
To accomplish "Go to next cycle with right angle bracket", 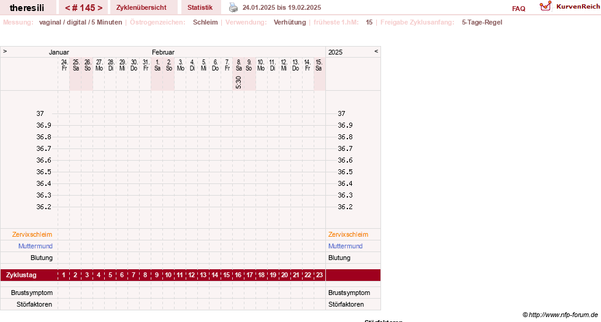I will click(100, 8).
